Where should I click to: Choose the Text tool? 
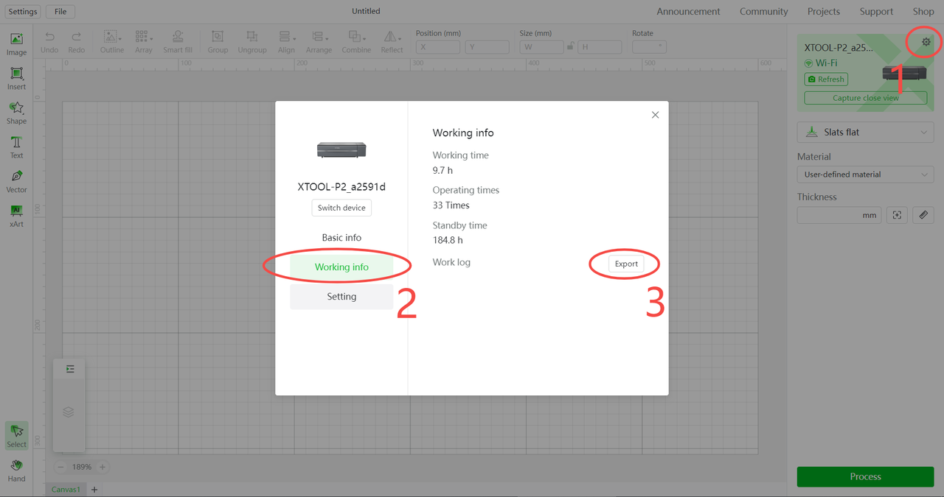[16, 147]
